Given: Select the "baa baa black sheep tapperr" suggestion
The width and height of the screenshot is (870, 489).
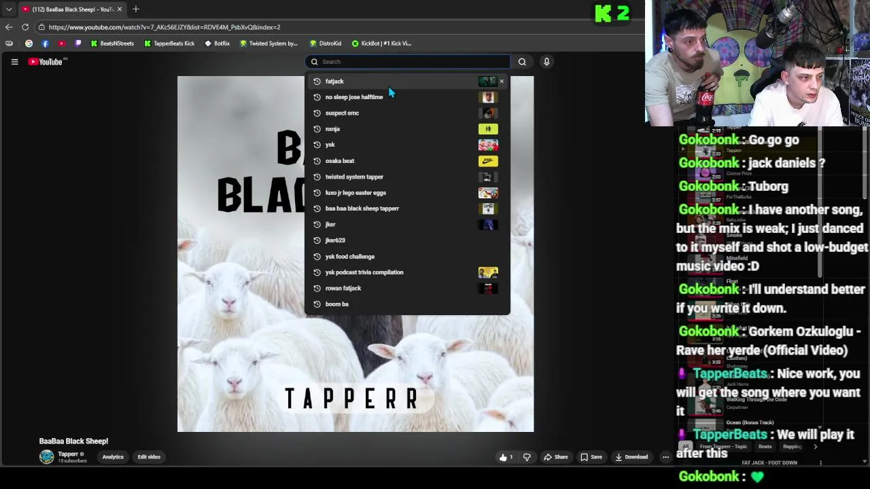Looking at the screenshot, I should coord(407,209).
